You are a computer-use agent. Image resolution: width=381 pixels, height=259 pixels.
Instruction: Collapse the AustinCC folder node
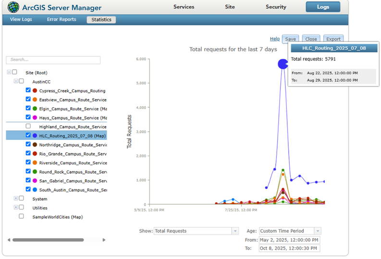coord(16,81)
